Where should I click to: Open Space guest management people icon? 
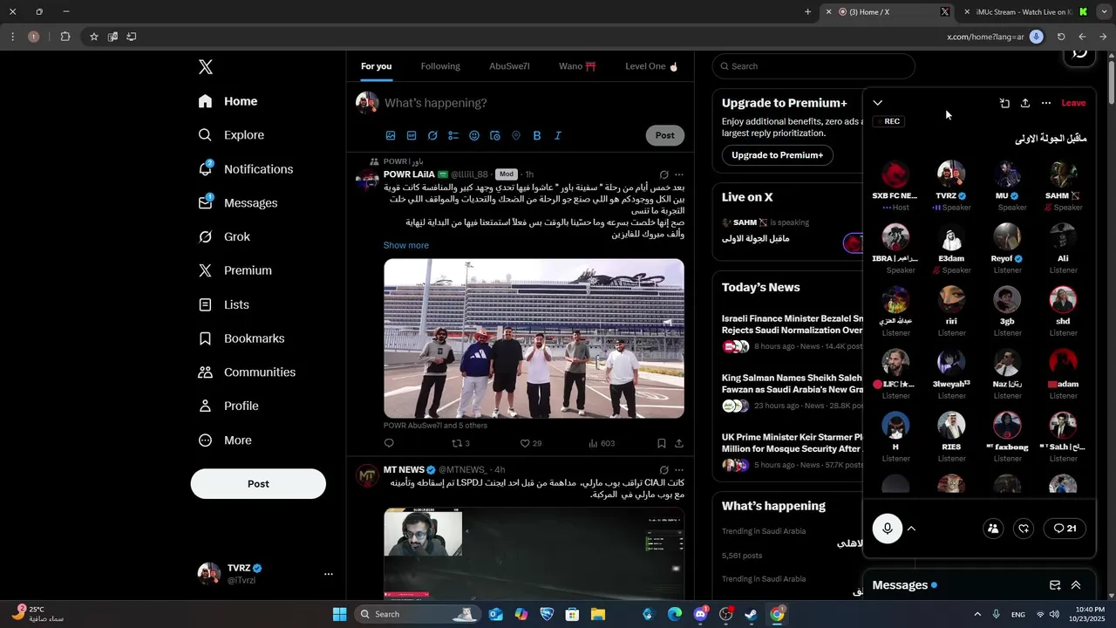993,529
